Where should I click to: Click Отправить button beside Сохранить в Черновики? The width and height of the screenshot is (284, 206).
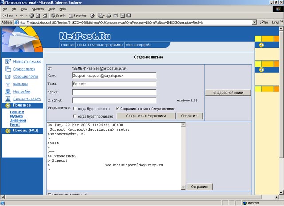[x=190, y=116]
